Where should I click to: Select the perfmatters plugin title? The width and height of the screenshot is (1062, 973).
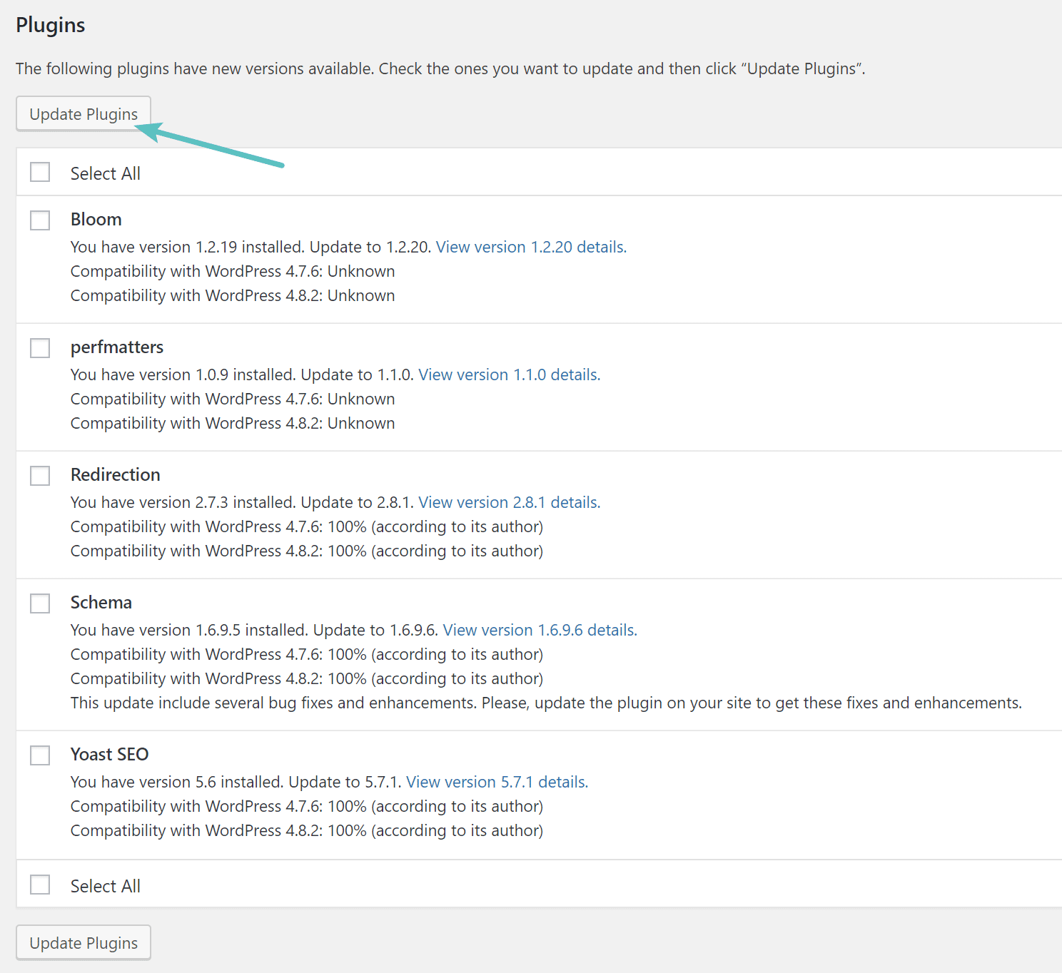point(116,347)
